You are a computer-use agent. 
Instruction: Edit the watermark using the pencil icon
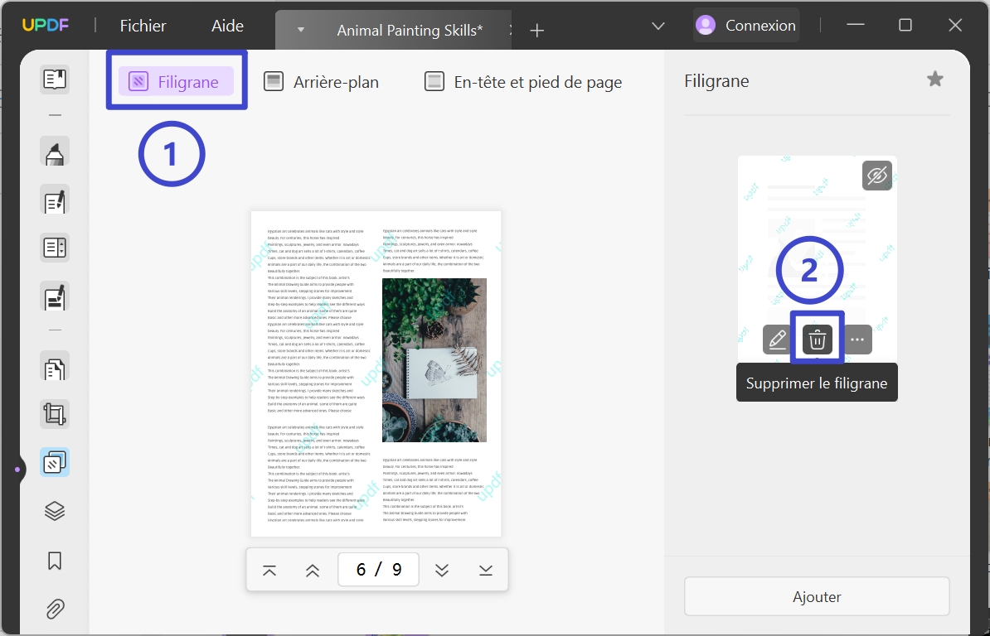pyautogui.click(x=777, y=339)
